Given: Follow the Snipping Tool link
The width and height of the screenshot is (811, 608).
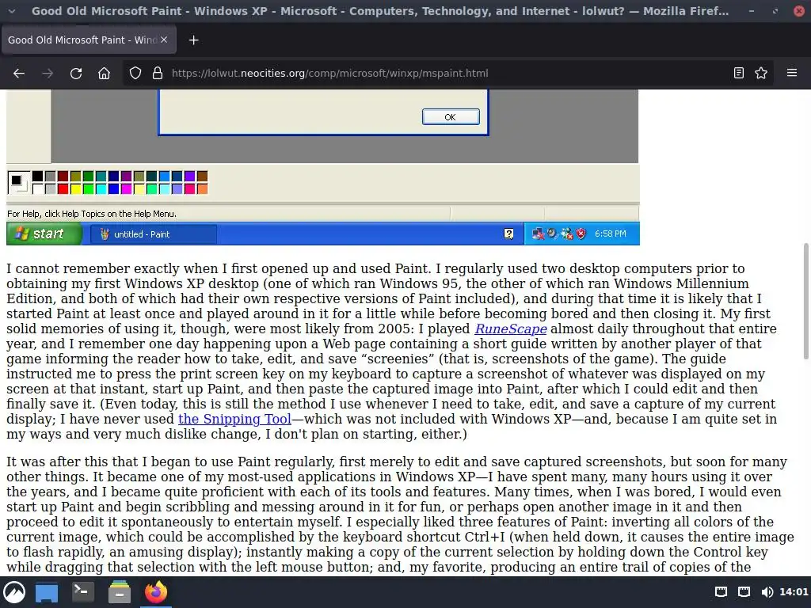Looking at the screenshot, I should click(x=234, y=419).
